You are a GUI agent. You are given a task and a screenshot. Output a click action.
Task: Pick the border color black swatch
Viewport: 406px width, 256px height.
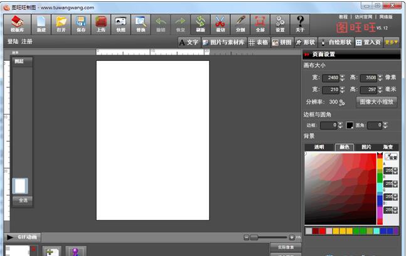click(350, 125)
